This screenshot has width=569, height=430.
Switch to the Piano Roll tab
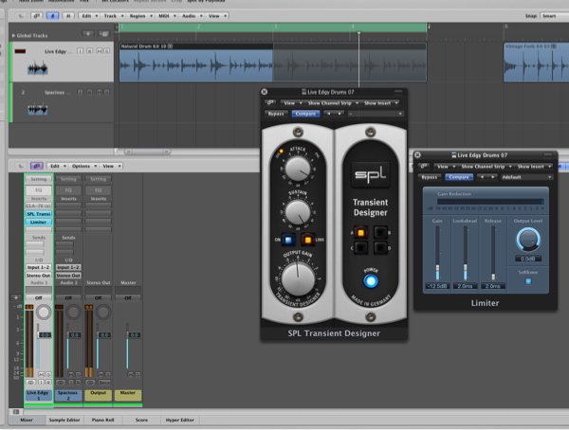click(x=102, y=420)
